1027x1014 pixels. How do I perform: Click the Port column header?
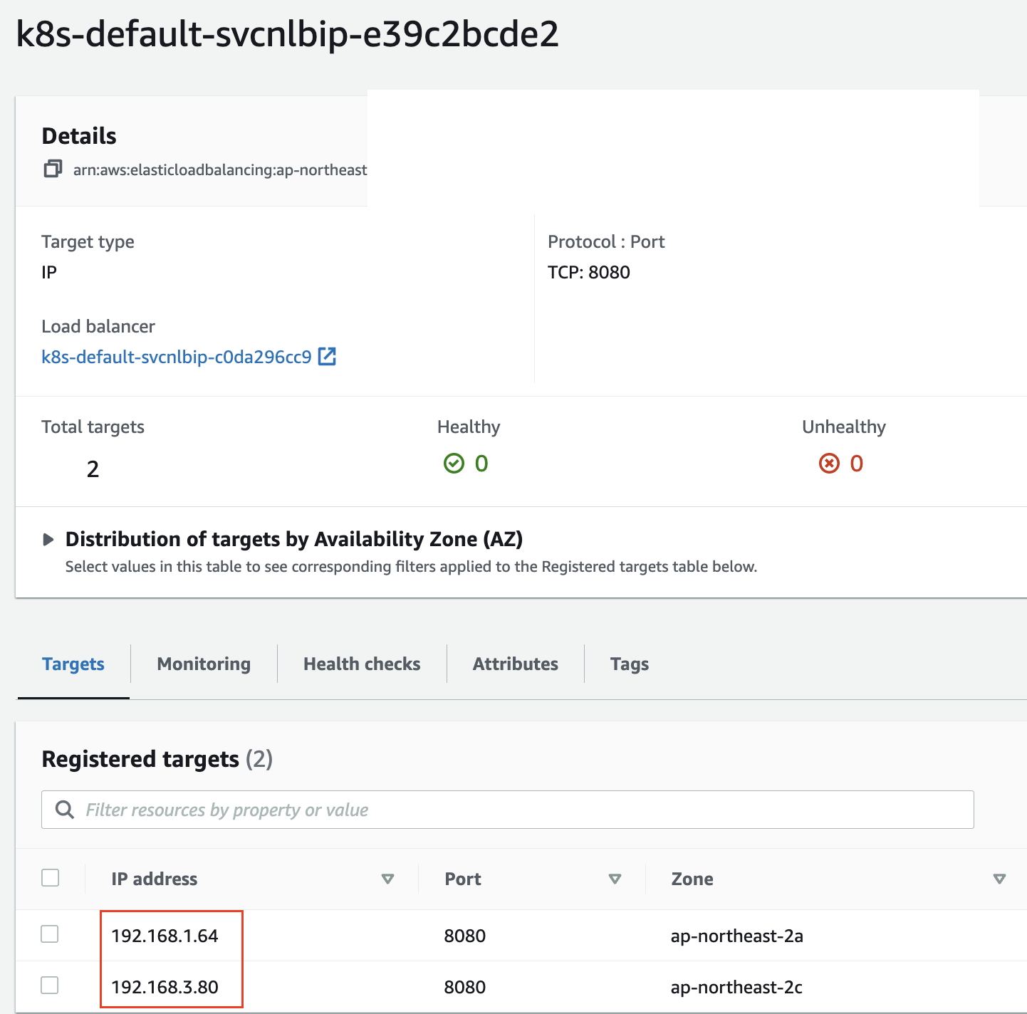pyautogui.click(x=463, y=879)
